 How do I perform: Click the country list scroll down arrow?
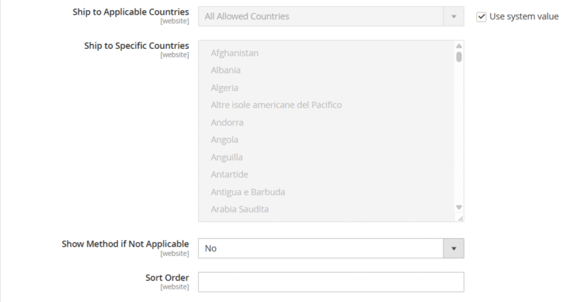pyautogui.click(x=459, y=207)
